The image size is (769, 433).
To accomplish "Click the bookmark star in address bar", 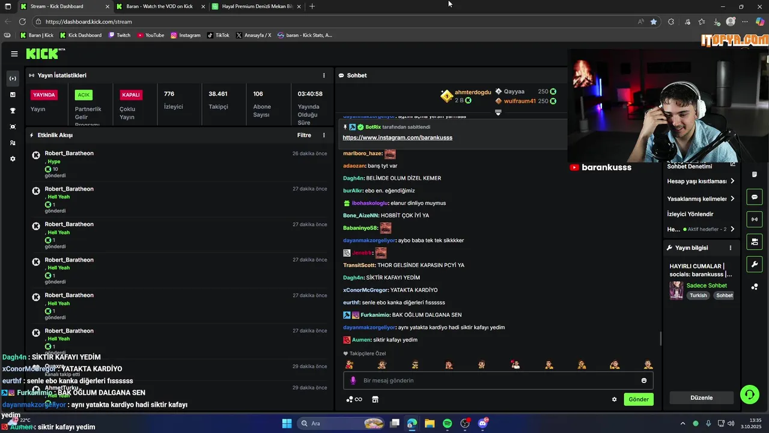I will 654,22.
